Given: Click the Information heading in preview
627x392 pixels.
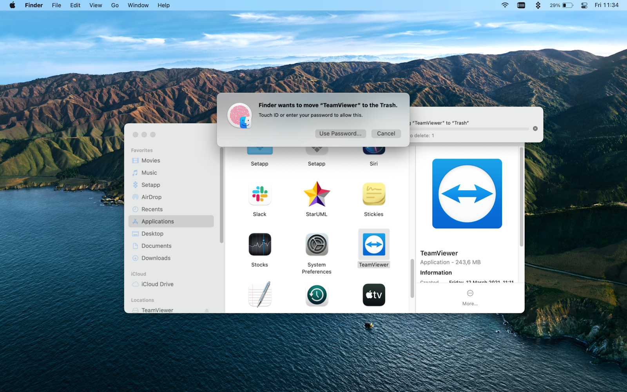Looking at the screenshot, I should pos(436,273).
